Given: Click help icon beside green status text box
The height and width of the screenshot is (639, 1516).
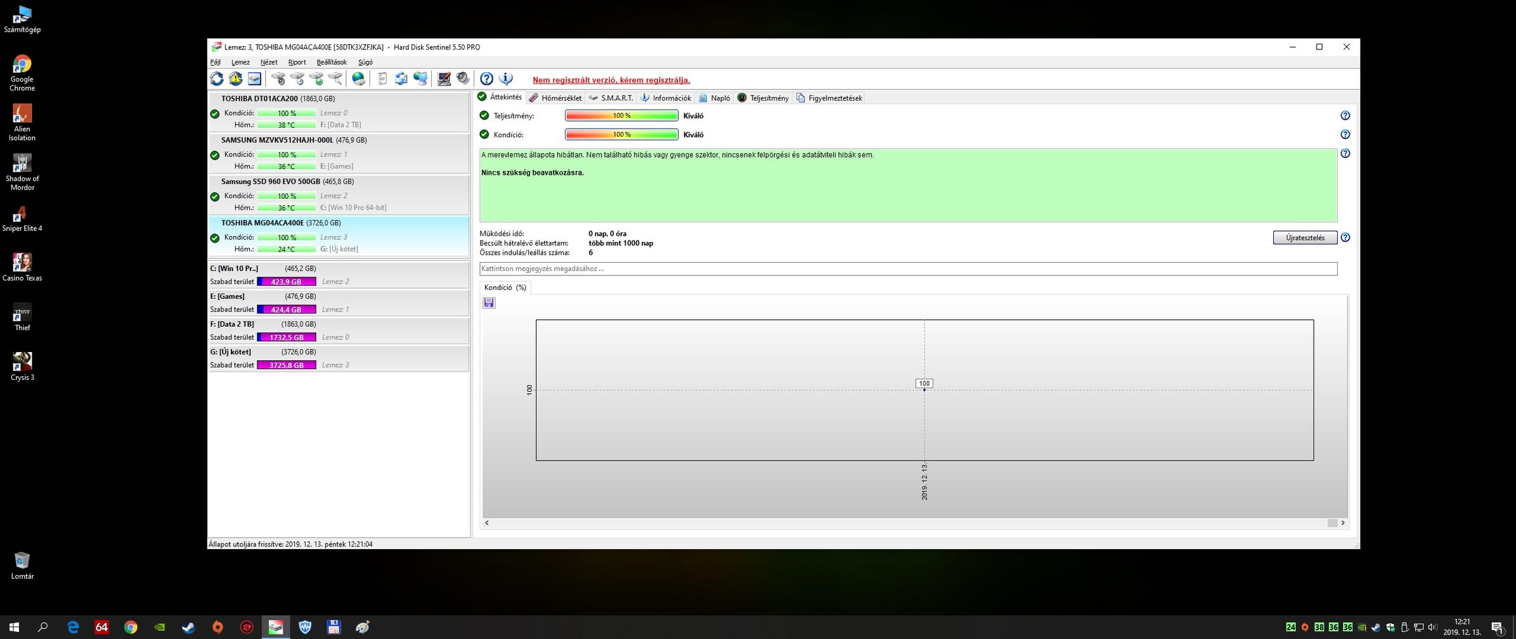Looking at the screenshot, I should pos(1345,154).
